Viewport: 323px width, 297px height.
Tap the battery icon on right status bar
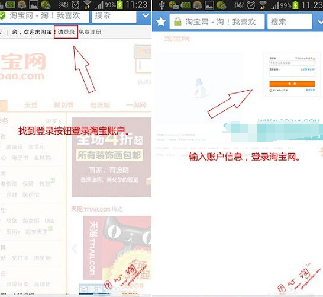point(296,5)
